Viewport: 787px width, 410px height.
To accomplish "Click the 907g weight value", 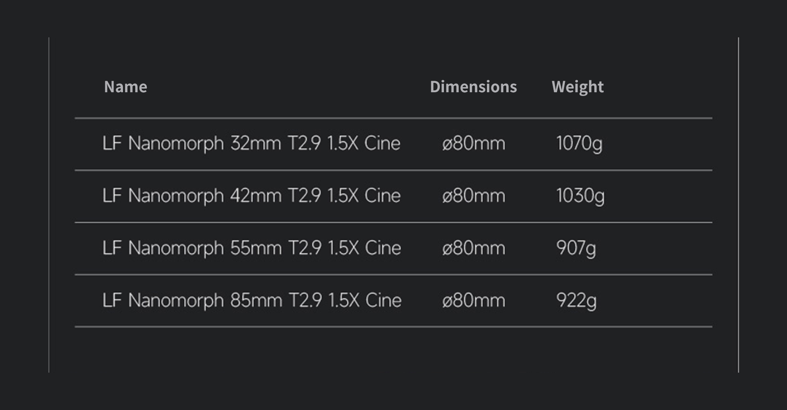I will [x=575, y=248].
